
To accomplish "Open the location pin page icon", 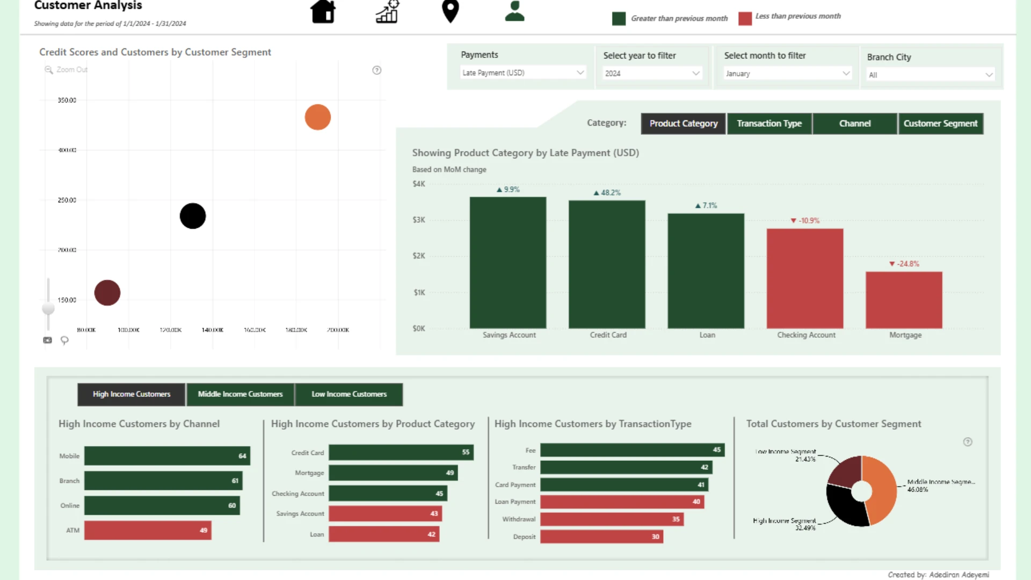I will [x=450, y=11].
